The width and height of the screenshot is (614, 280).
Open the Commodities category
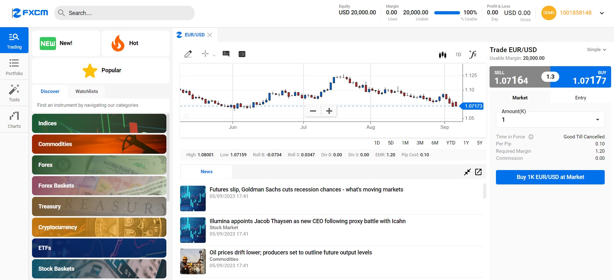coord(99,144)
